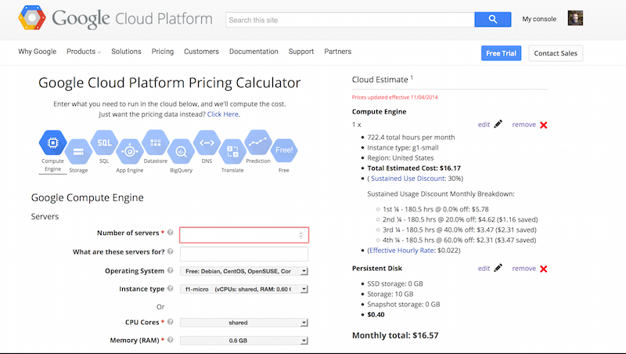
Task: Click help icon beside Number of servers
Action: [x=170, y=232]
